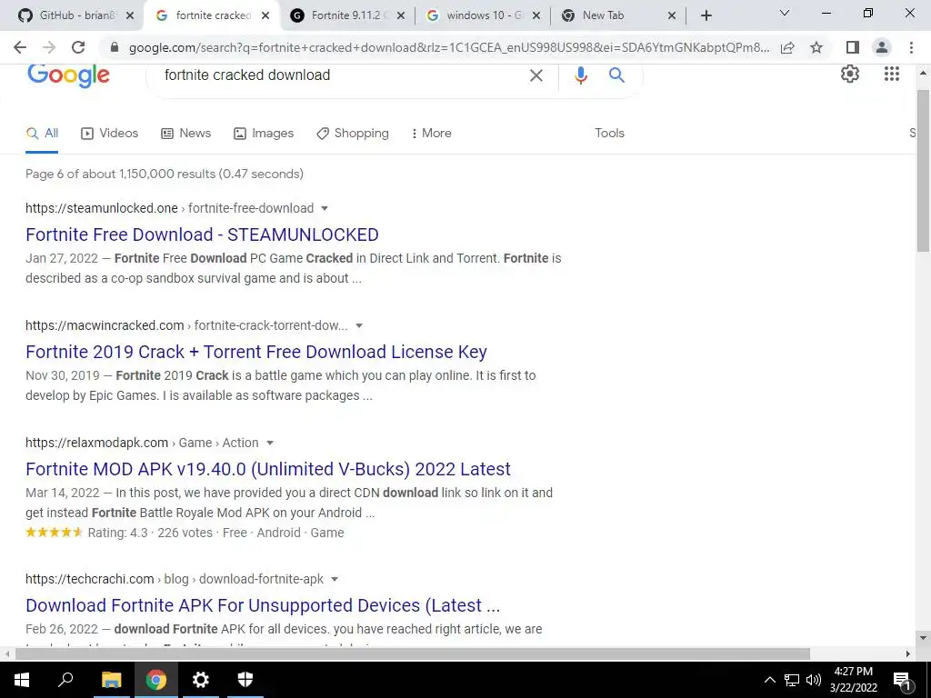This screenshot has width=931, height=698.
Task: Bookmark this page with star icon
Action: pyautogui.click(x=816, y=47)
